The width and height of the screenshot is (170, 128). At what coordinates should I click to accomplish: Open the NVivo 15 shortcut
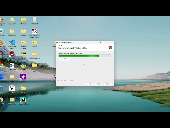[x=23, y=77]
